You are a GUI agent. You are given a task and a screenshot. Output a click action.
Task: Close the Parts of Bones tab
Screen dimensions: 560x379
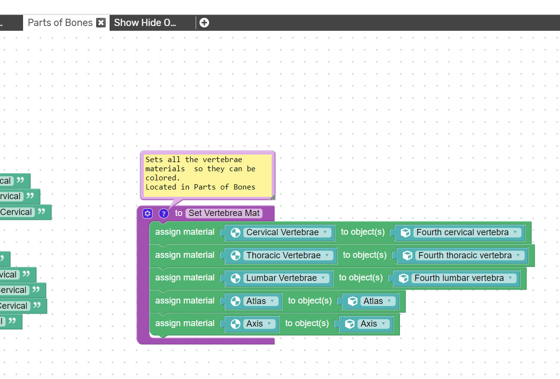[x=101, y=23]
